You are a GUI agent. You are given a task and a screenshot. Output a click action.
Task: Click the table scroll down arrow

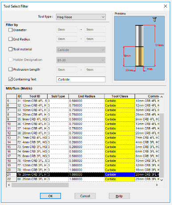coord(162,180)
